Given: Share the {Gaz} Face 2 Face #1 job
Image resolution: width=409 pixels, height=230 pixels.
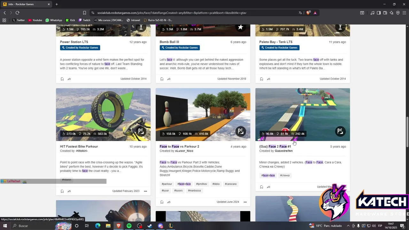Looking at the screenshot, I should click(x=269, y=187).
